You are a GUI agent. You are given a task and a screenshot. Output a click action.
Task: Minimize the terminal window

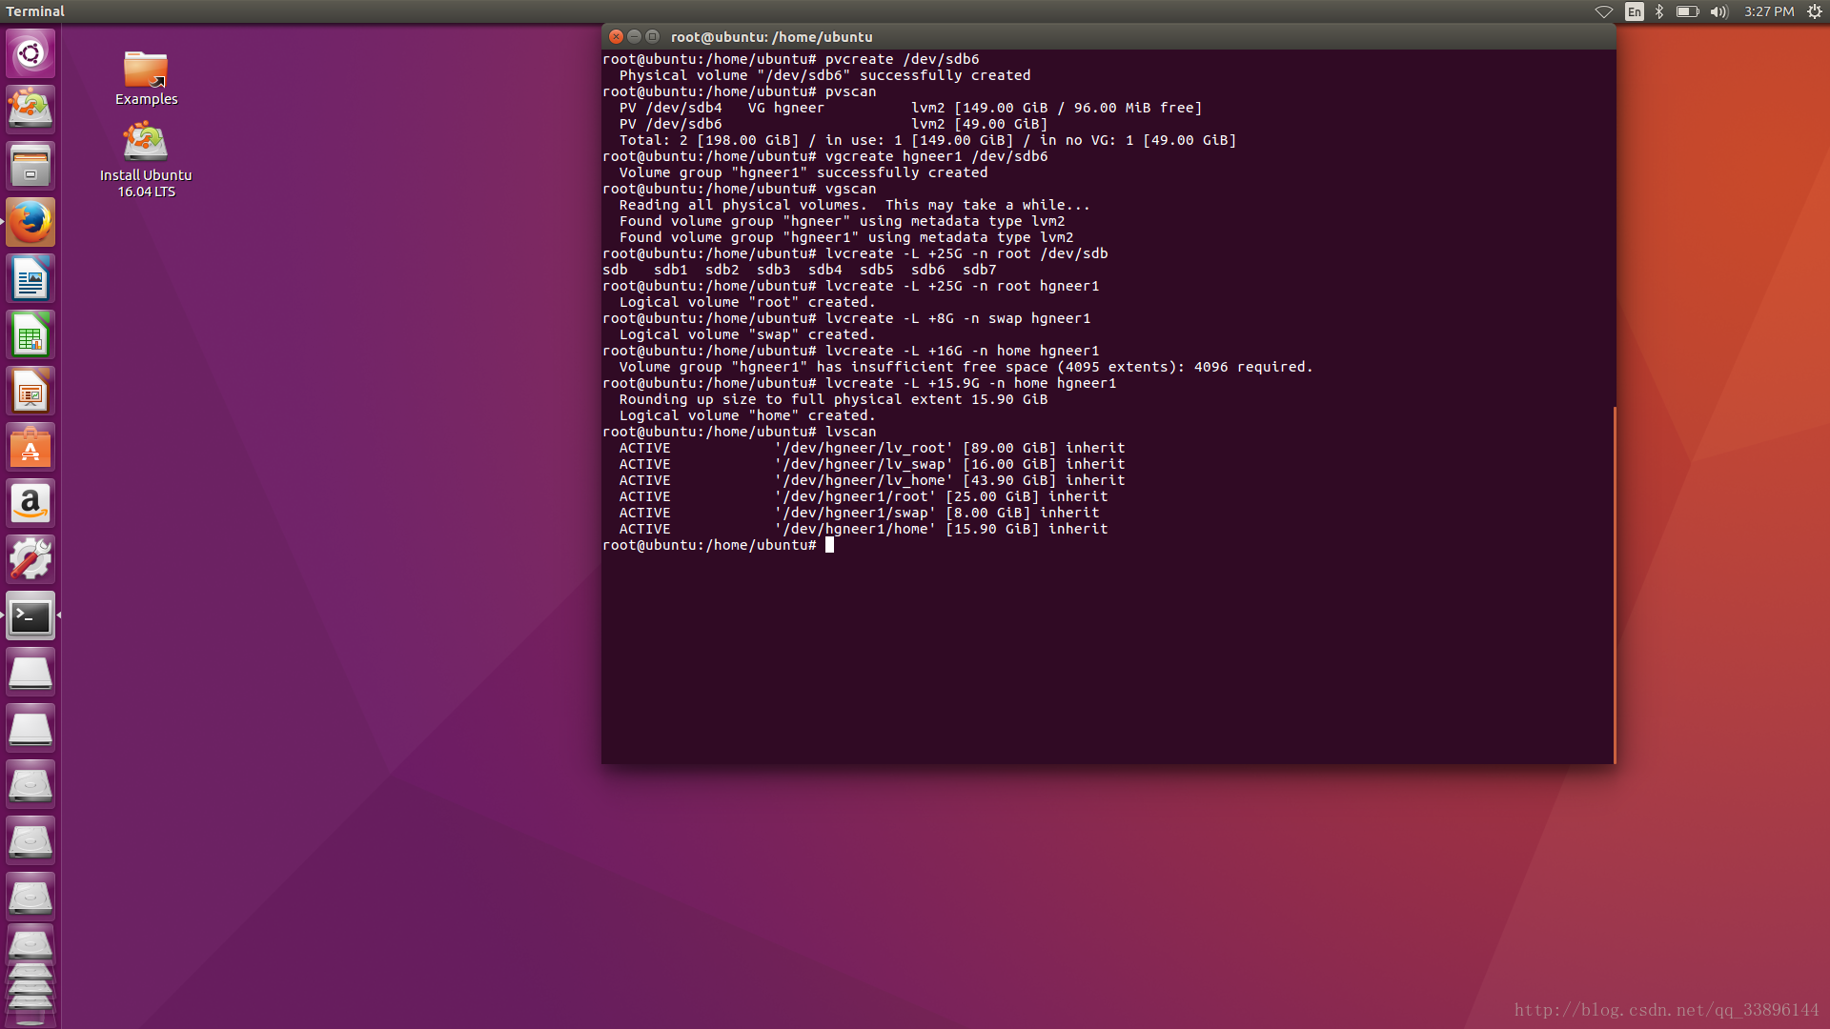pyautogui.click(x=635, y=36)
